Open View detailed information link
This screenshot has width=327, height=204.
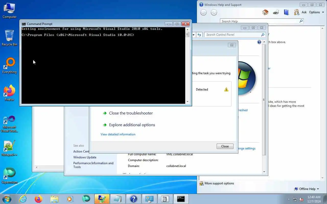pos(118,134)
